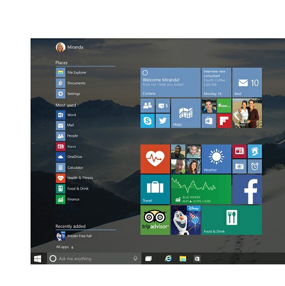Open Calculator in the Most used list
Viewport: 285px width, 286px height.
(x=70, y=167)
